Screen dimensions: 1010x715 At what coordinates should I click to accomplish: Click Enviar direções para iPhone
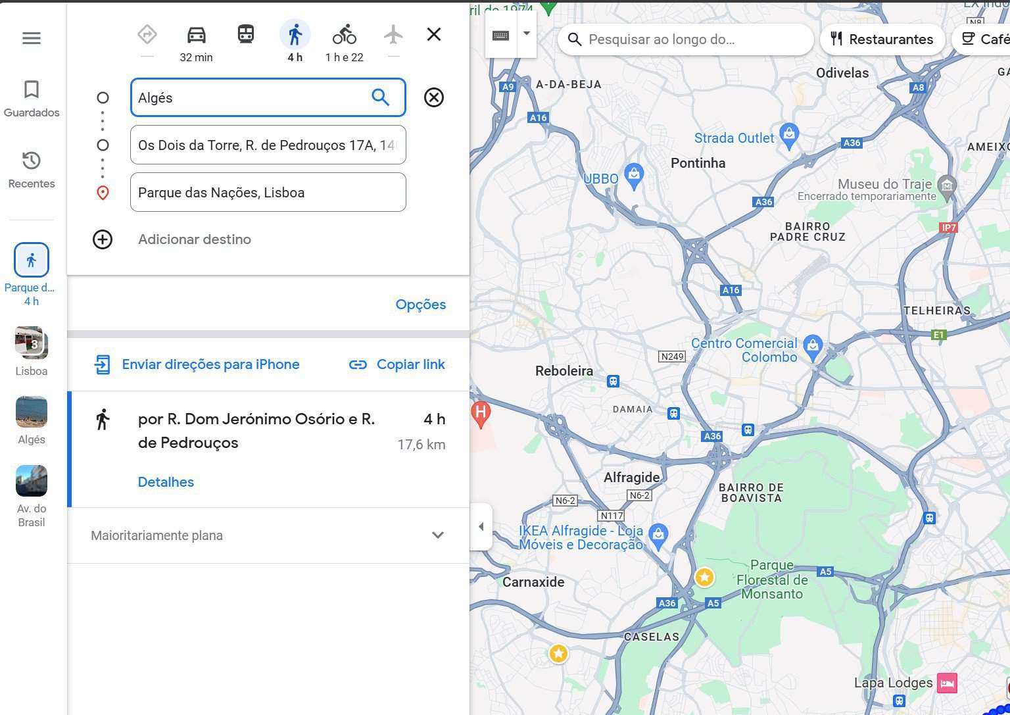click(210, 364)
